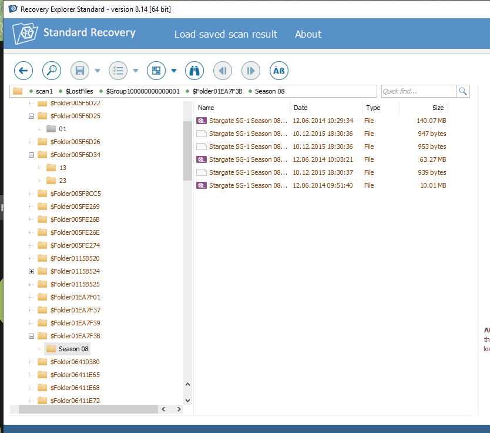
Task: Select folder 23 in the tree
Action: pos(56,181)
